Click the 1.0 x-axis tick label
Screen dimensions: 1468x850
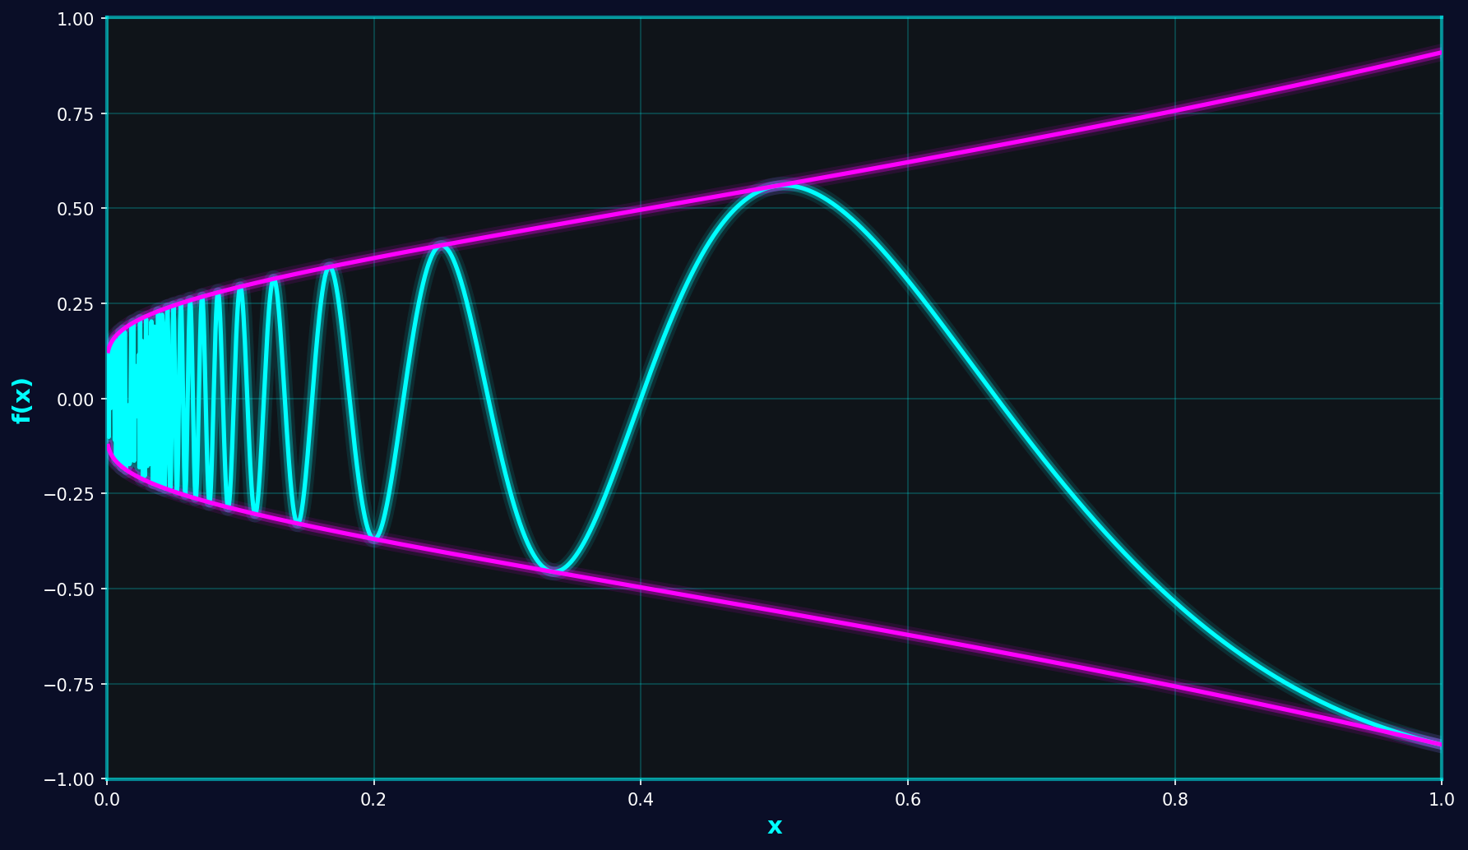(x=1441, y=800)
